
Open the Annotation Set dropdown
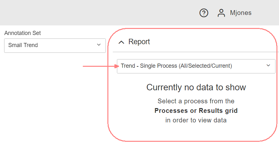pyautogui.click(x=55, y=45)
